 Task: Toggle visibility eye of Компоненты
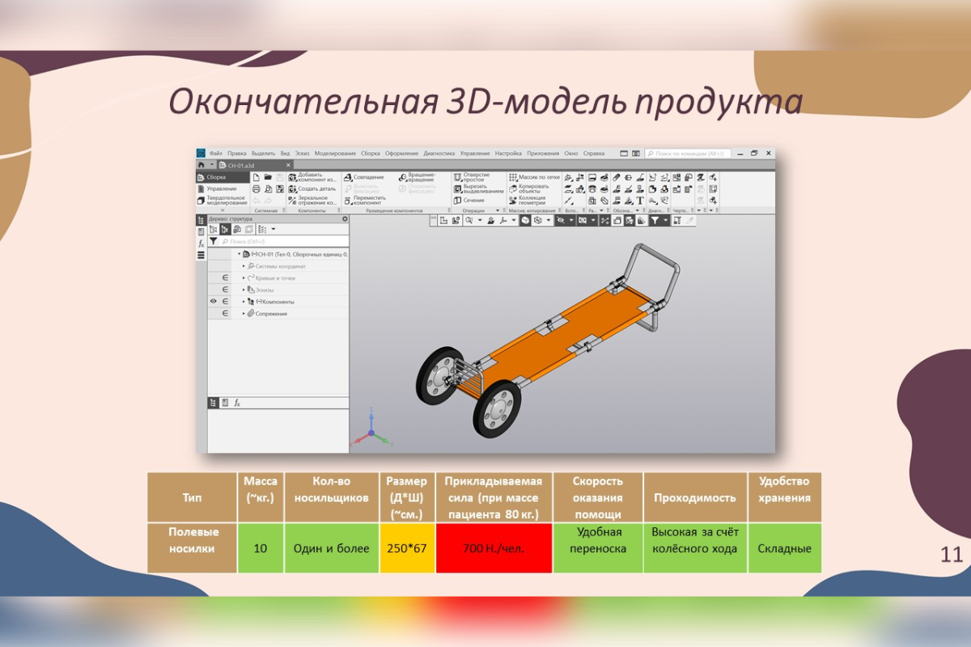(x=214, y=302)
